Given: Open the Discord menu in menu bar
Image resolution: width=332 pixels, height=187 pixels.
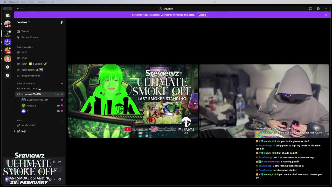Looking at the screenshot, I should [13, 2].
